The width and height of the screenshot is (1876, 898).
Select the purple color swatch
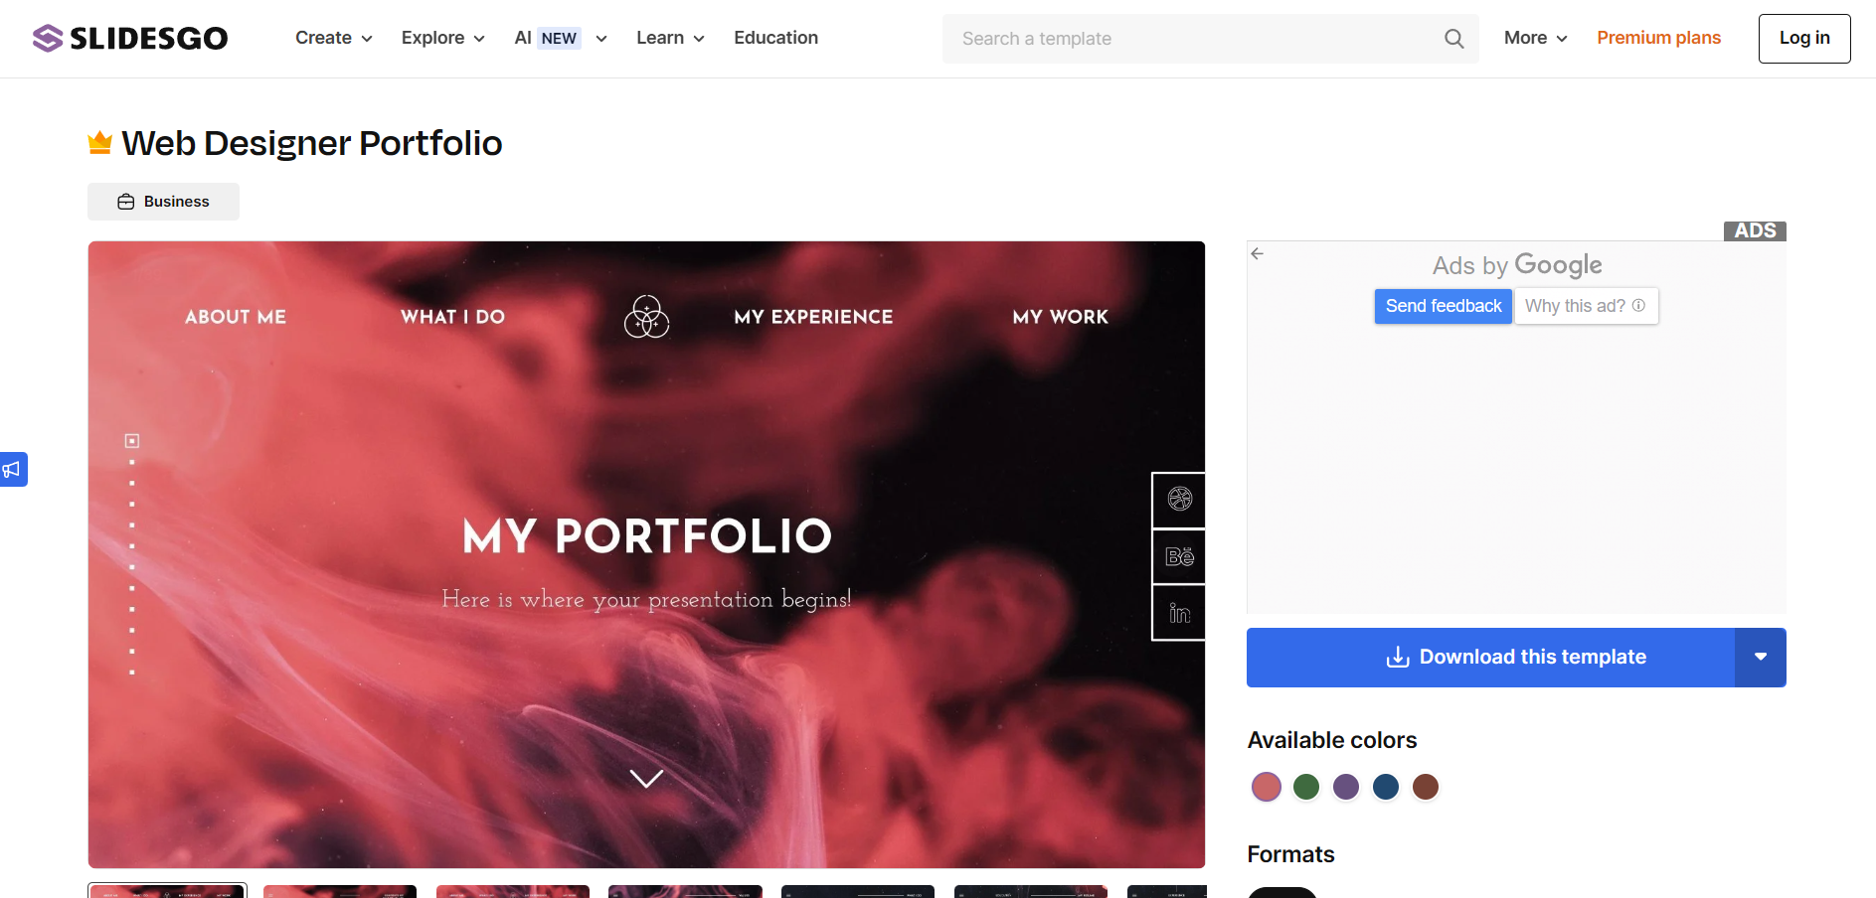[1346, 787]
